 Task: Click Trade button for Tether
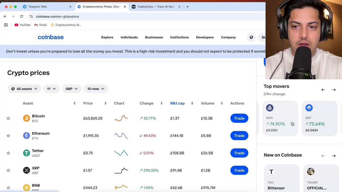coord(239,153)
